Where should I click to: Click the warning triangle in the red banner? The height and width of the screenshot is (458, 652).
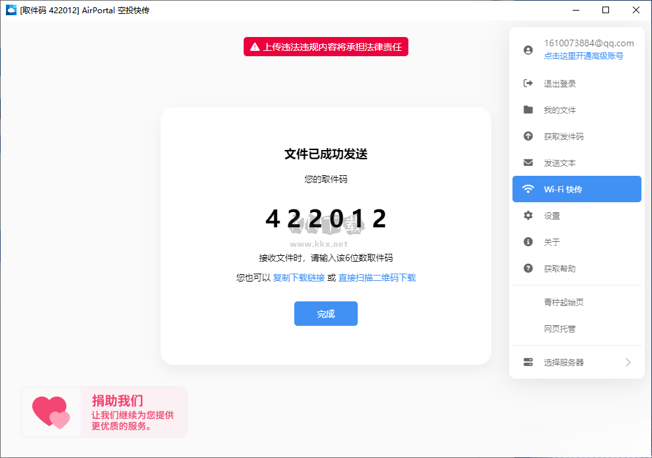tap(253, 46)
